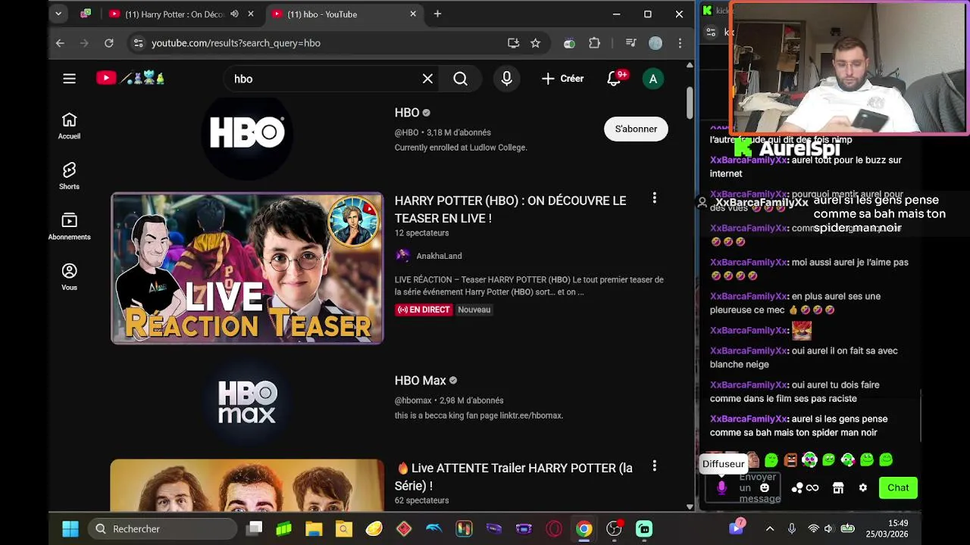Open HBO channel title link
This screenshot has width=970, height=545.
[x=407, y=112]
